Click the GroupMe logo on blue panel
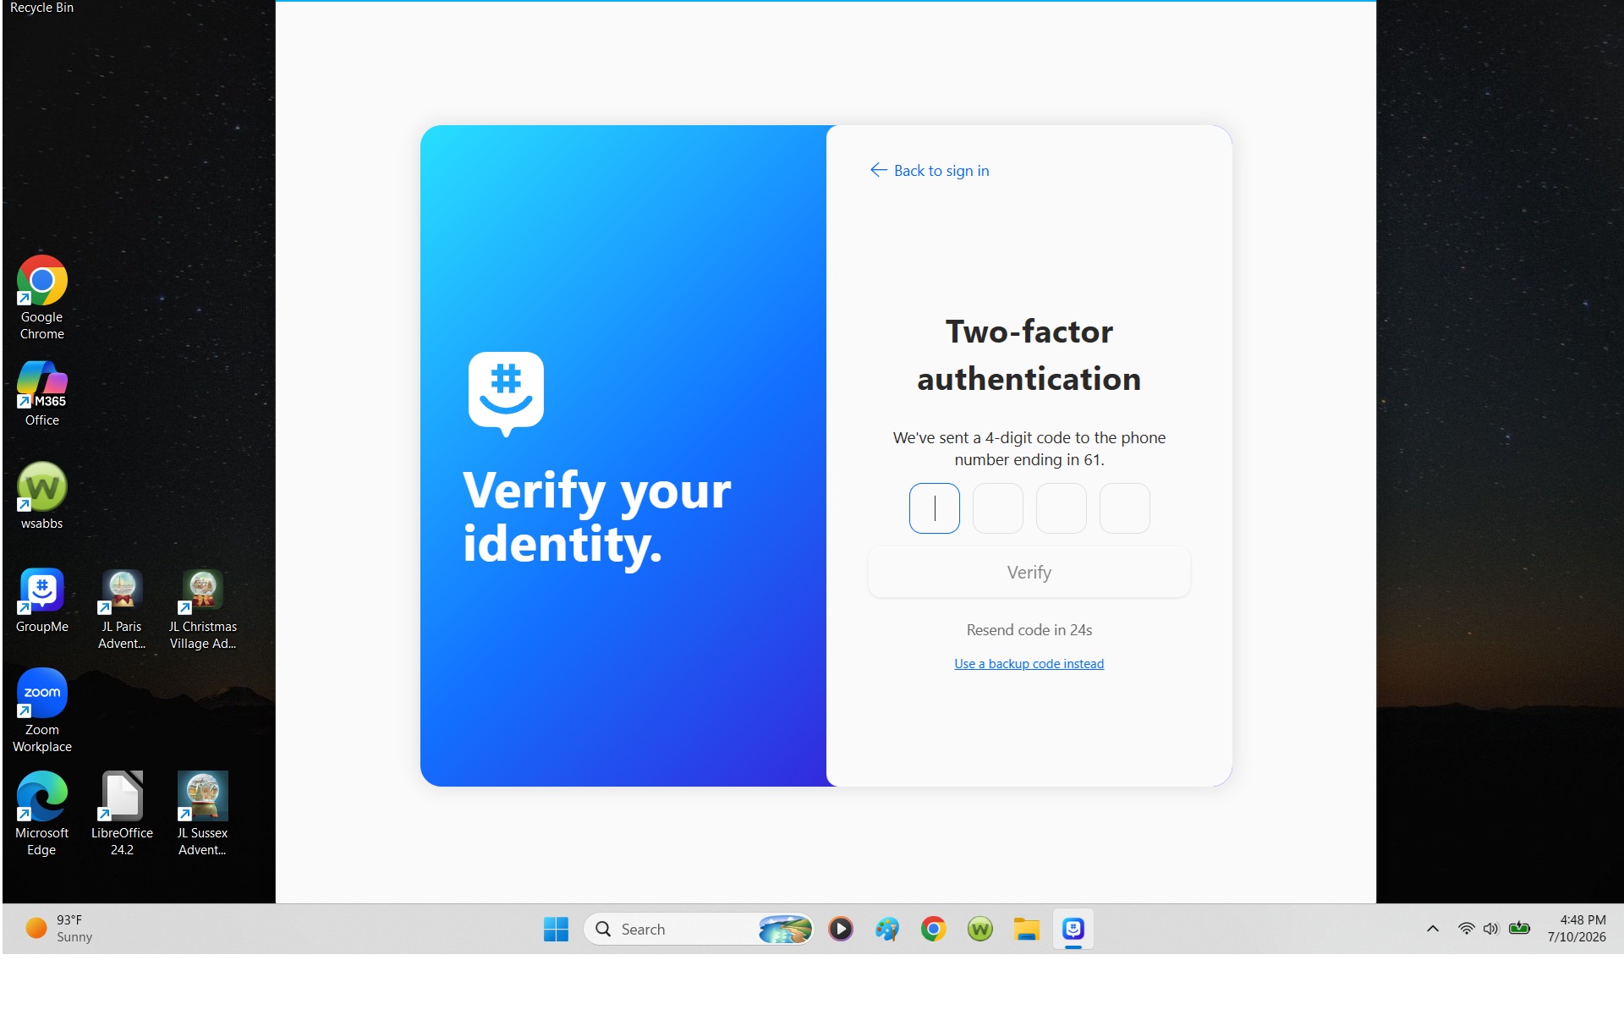The height and width of the screenshot is (1015, 1624). click(x=506, y=394)
